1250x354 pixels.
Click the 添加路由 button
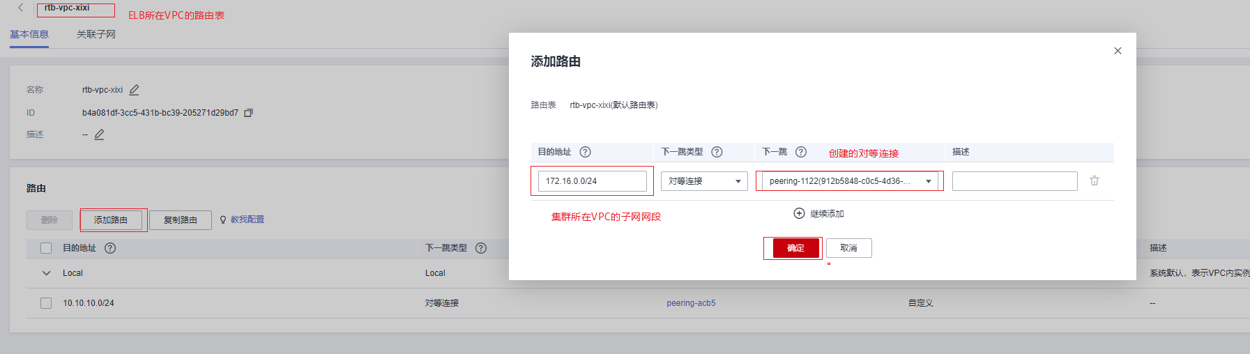[x=111, y=220]
